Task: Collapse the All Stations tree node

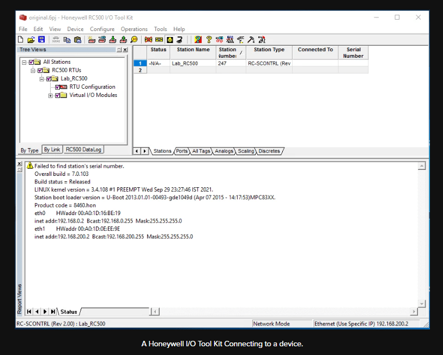Action: point(24,62)
